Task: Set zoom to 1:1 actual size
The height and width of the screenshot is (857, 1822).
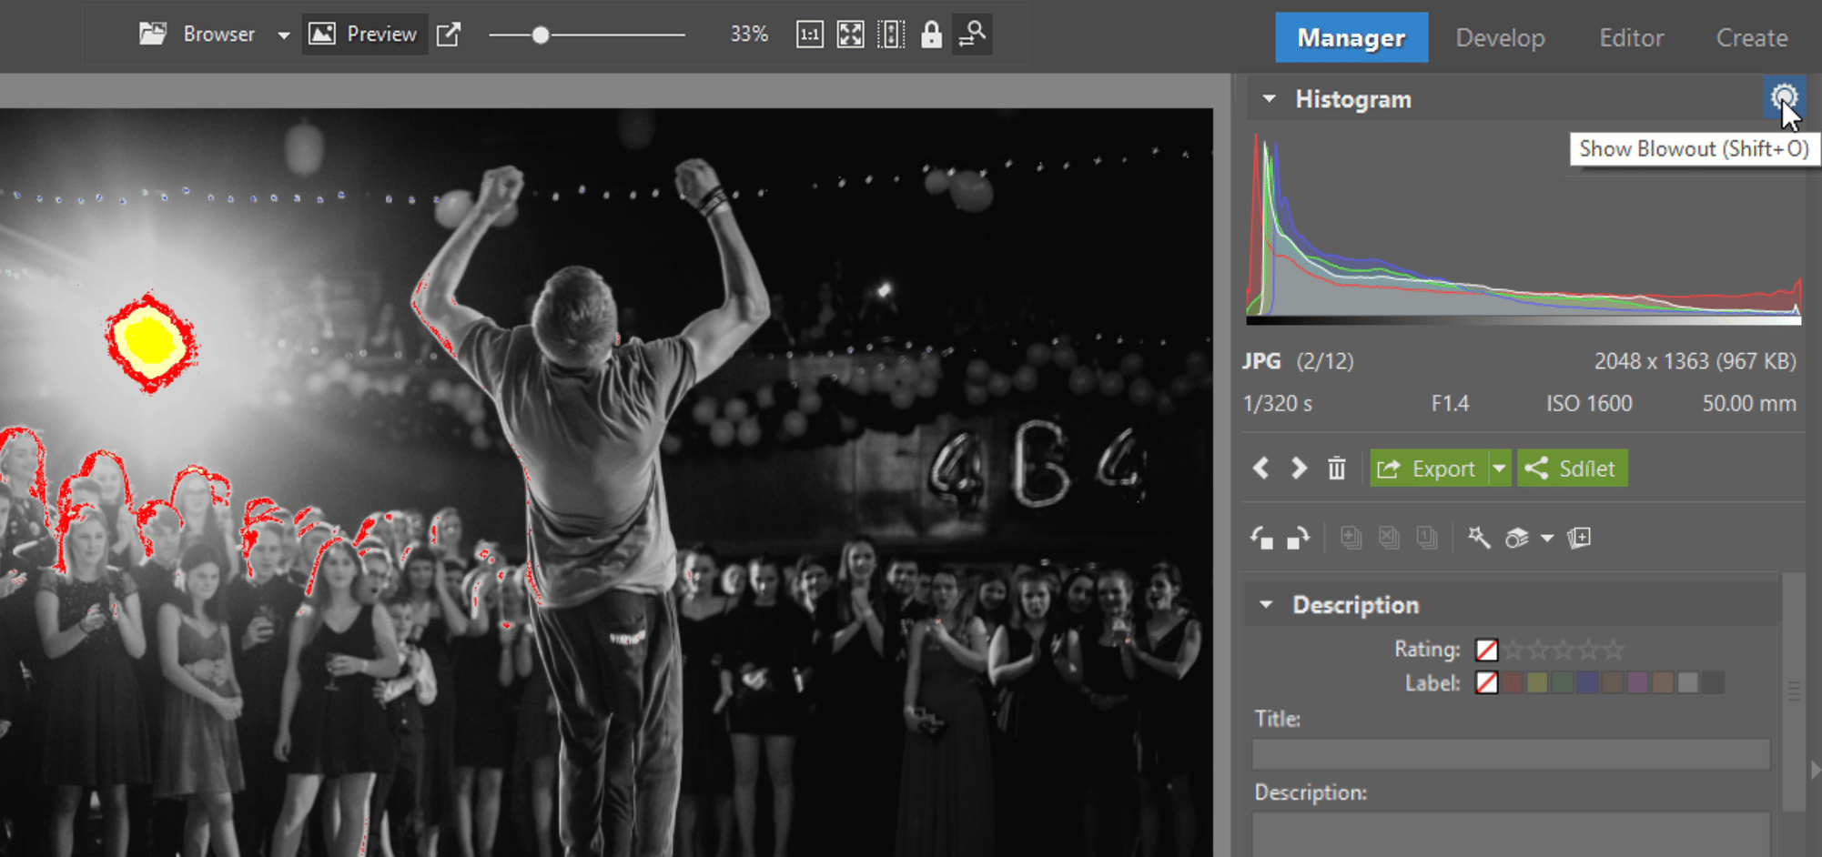Action: point(809,35)
